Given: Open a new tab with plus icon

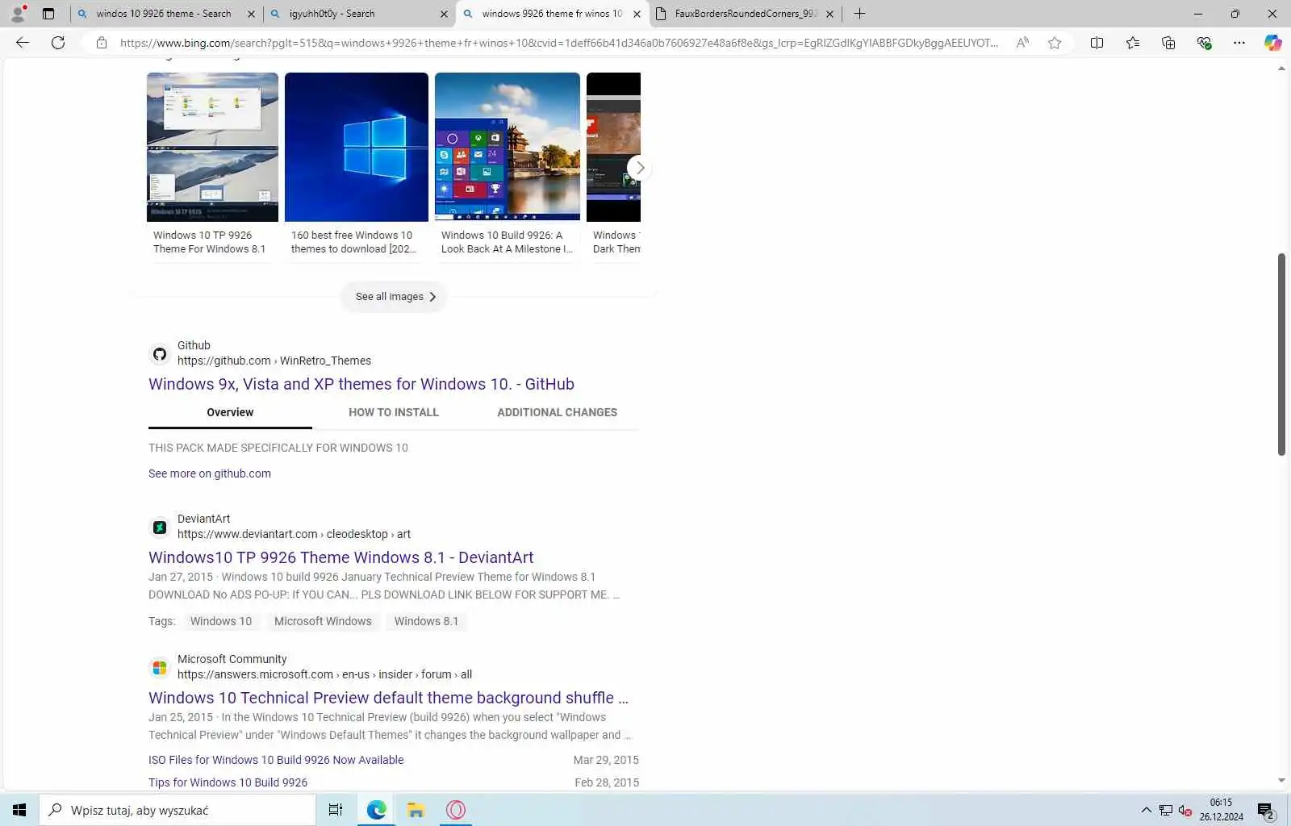Looking at the screenshot, I should click(859, 14).
